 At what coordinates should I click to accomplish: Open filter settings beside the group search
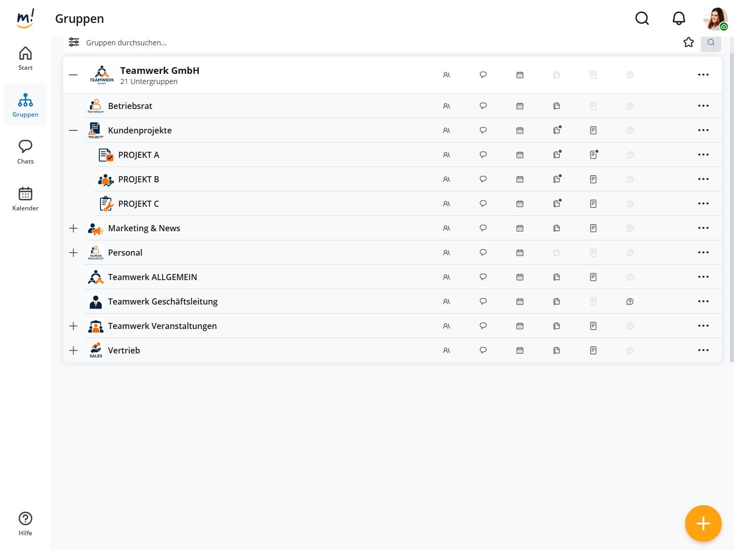(74, 42)
